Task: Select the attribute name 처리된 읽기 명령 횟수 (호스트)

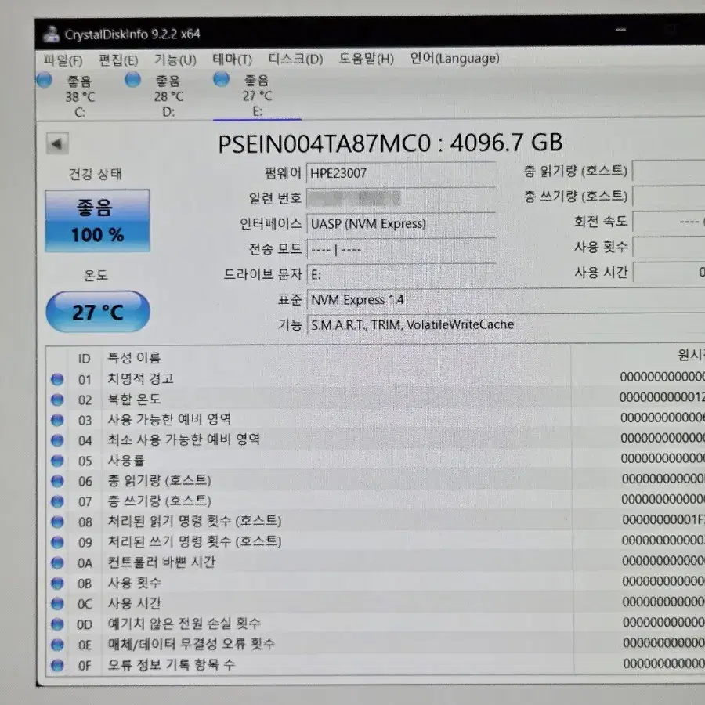Action: click(194, 521)
